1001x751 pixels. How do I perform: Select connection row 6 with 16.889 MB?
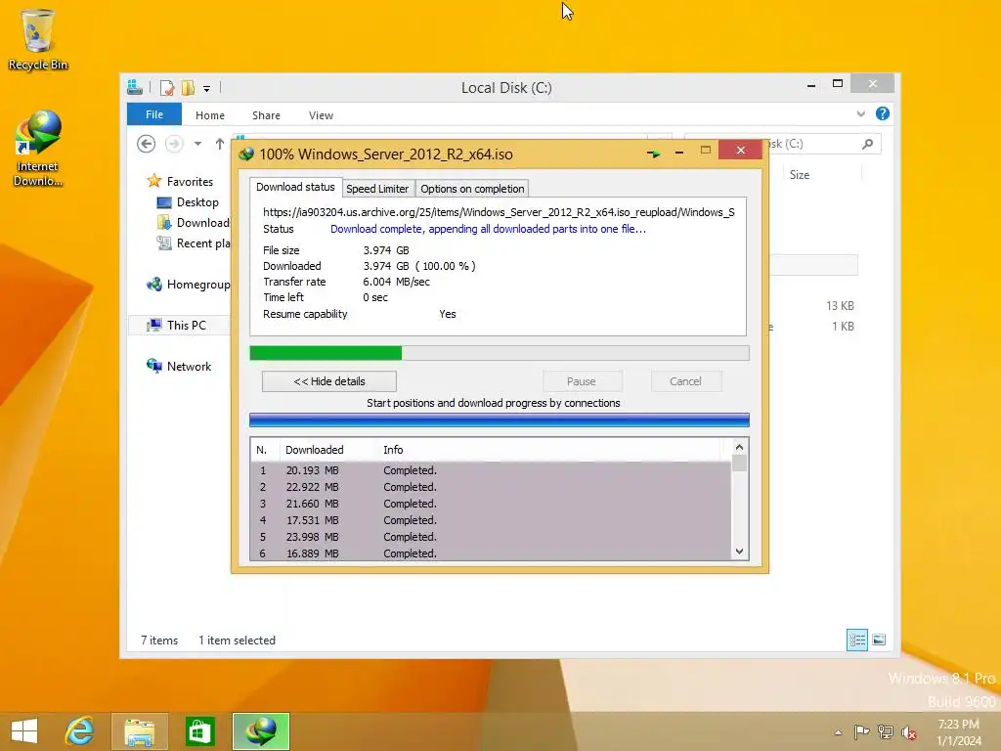(491, 553)
